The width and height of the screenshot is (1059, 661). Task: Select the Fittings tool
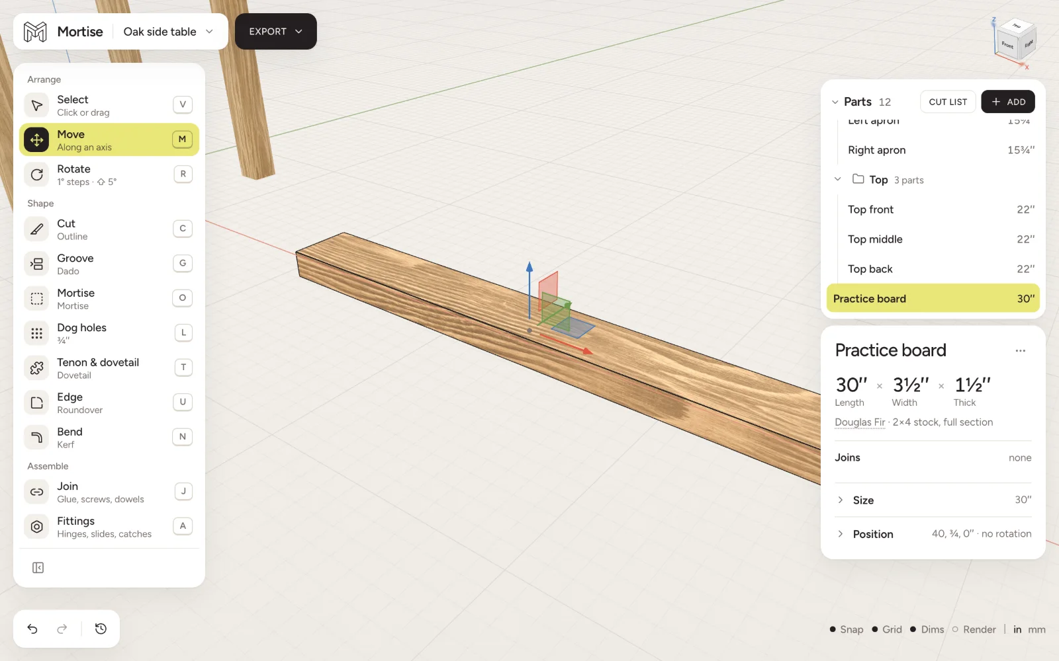pyautogui.click(x=109, y=527)
